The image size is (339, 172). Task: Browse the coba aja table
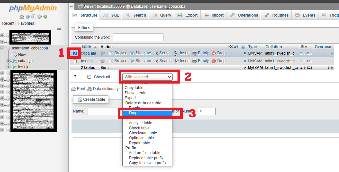coord(118,53)
